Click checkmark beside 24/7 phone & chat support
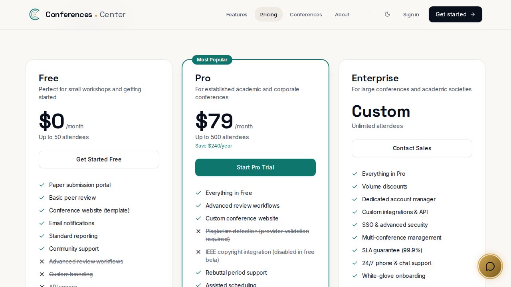 (355, 263)
